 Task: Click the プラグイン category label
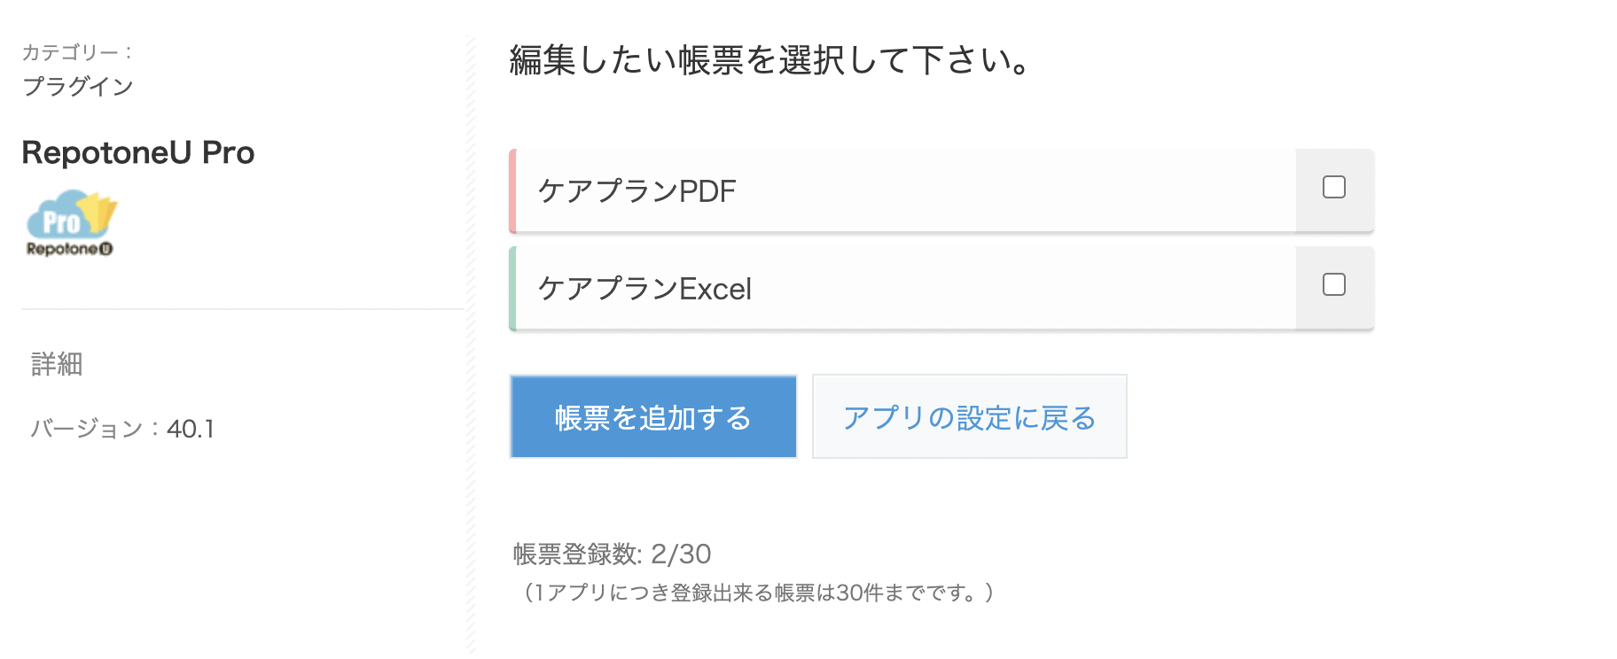tap(78, 86)
